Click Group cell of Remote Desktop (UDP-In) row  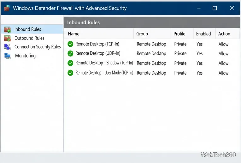(151, 54)
